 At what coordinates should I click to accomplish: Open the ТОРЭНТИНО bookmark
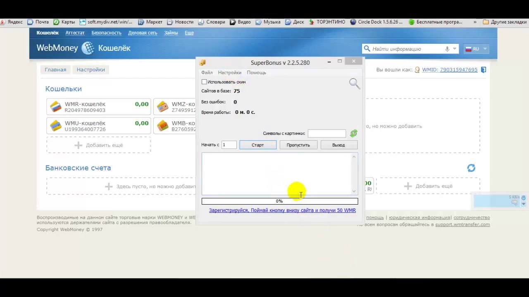[327, 22]
